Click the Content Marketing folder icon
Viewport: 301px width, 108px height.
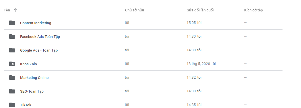click(x=12, y=23)
